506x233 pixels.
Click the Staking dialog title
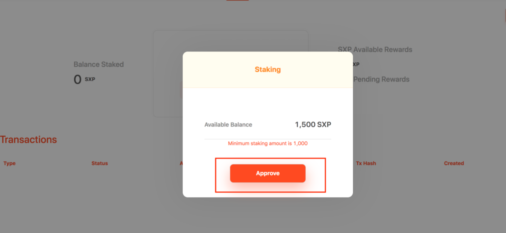point(268,69)
